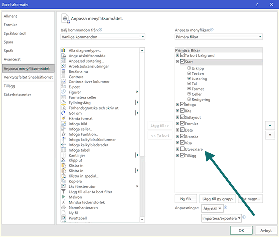Viewport: 279px width, 237px height.
Task: Click the move up arrow button
Action: (270, 125)
